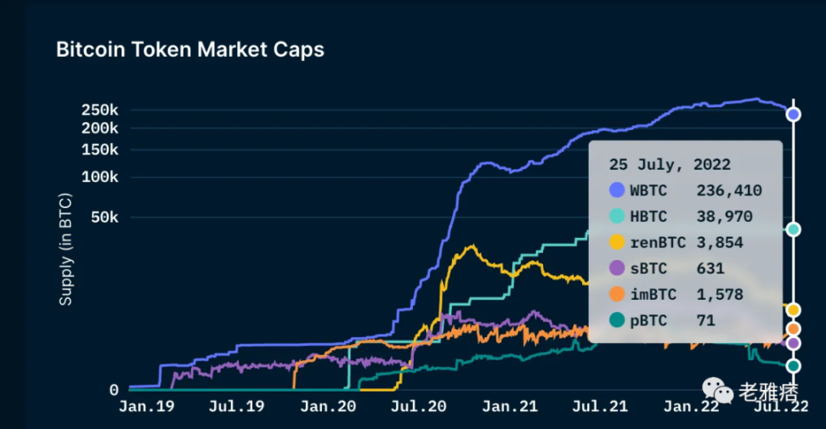Click the Bitcoin Token Market Caps title
This screenshot has width=826, height=429.
[190, 49]
